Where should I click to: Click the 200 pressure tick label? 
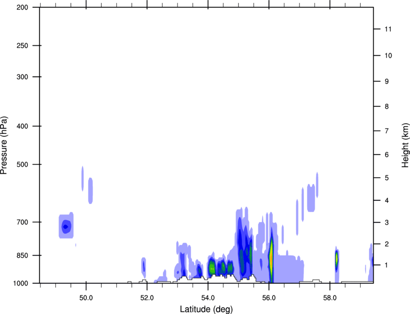pyautogui.click(x=22, y=7)
